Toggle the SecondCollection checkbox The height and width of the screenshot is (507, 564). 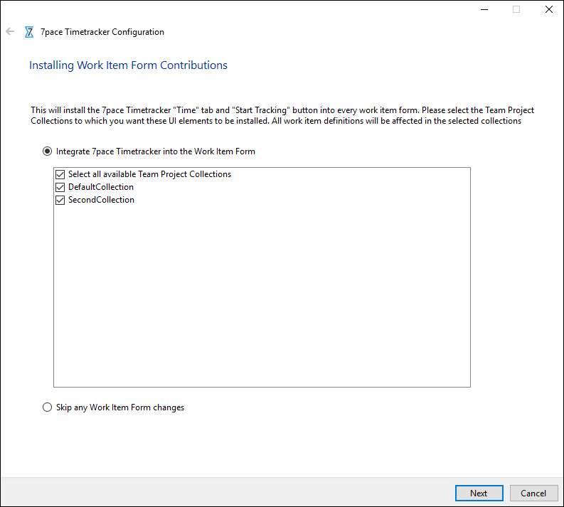click(60, 200)
